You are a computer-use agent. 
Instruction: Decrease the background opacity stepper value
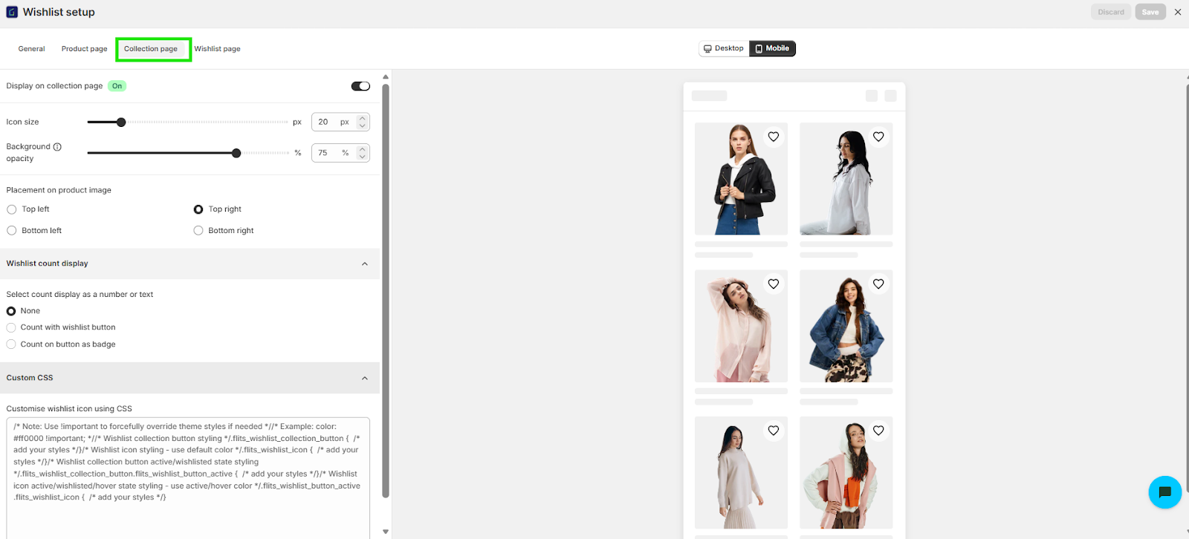tap(362, 157)
